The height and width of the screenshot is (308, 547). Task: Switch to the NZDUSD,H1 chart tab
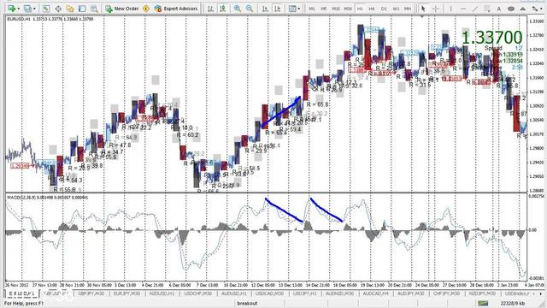click(x=162, y=293)
